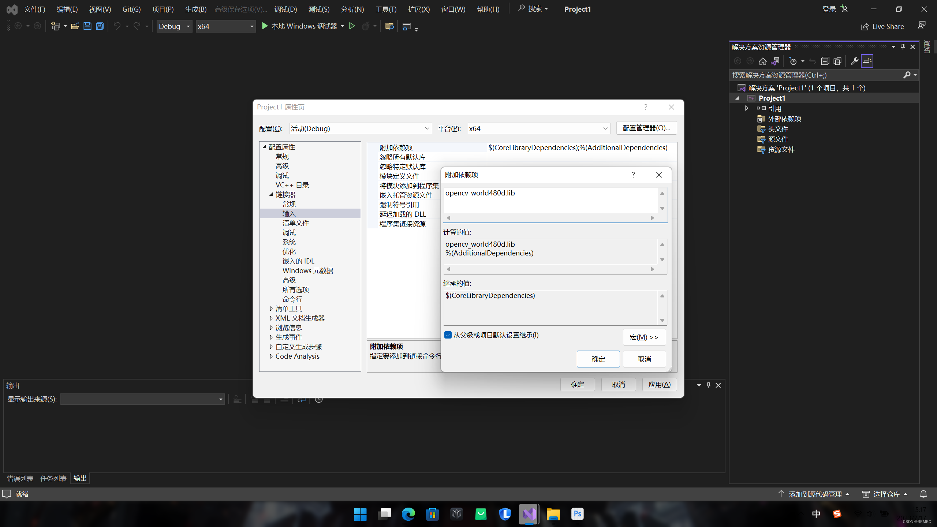937x527 pixels.
Task: Click the notification bell in the status bar
Action: click(923, 494)
